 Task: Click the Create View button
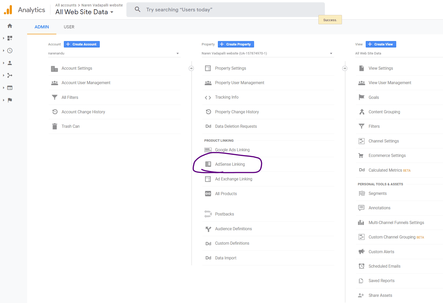[x=381, y=44]
